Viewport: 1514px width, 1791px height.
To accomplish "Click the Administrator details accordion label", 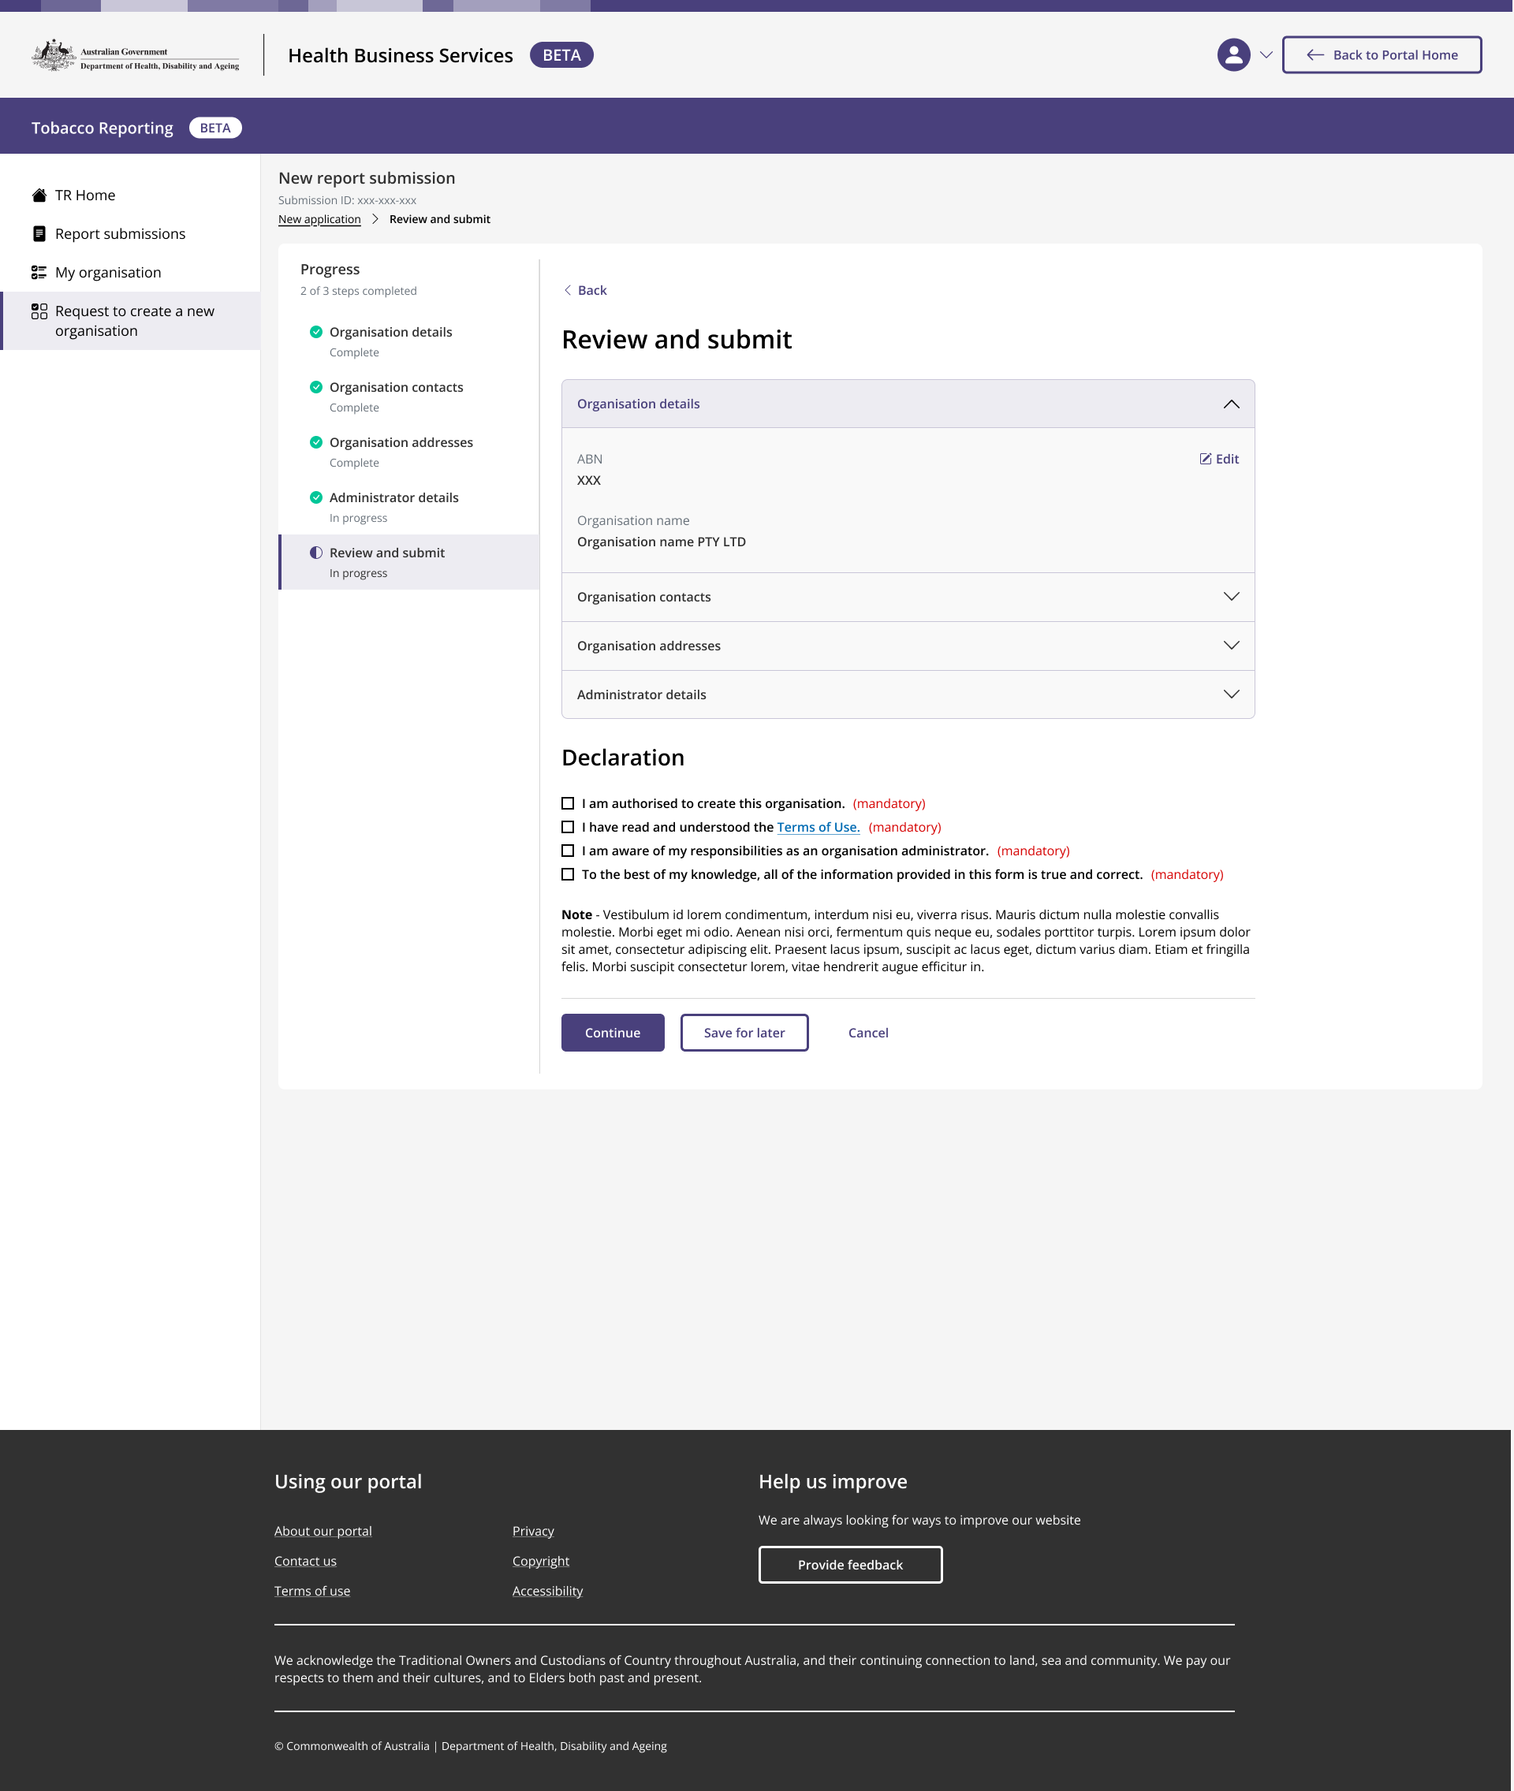I will click(x=641, y=695).
